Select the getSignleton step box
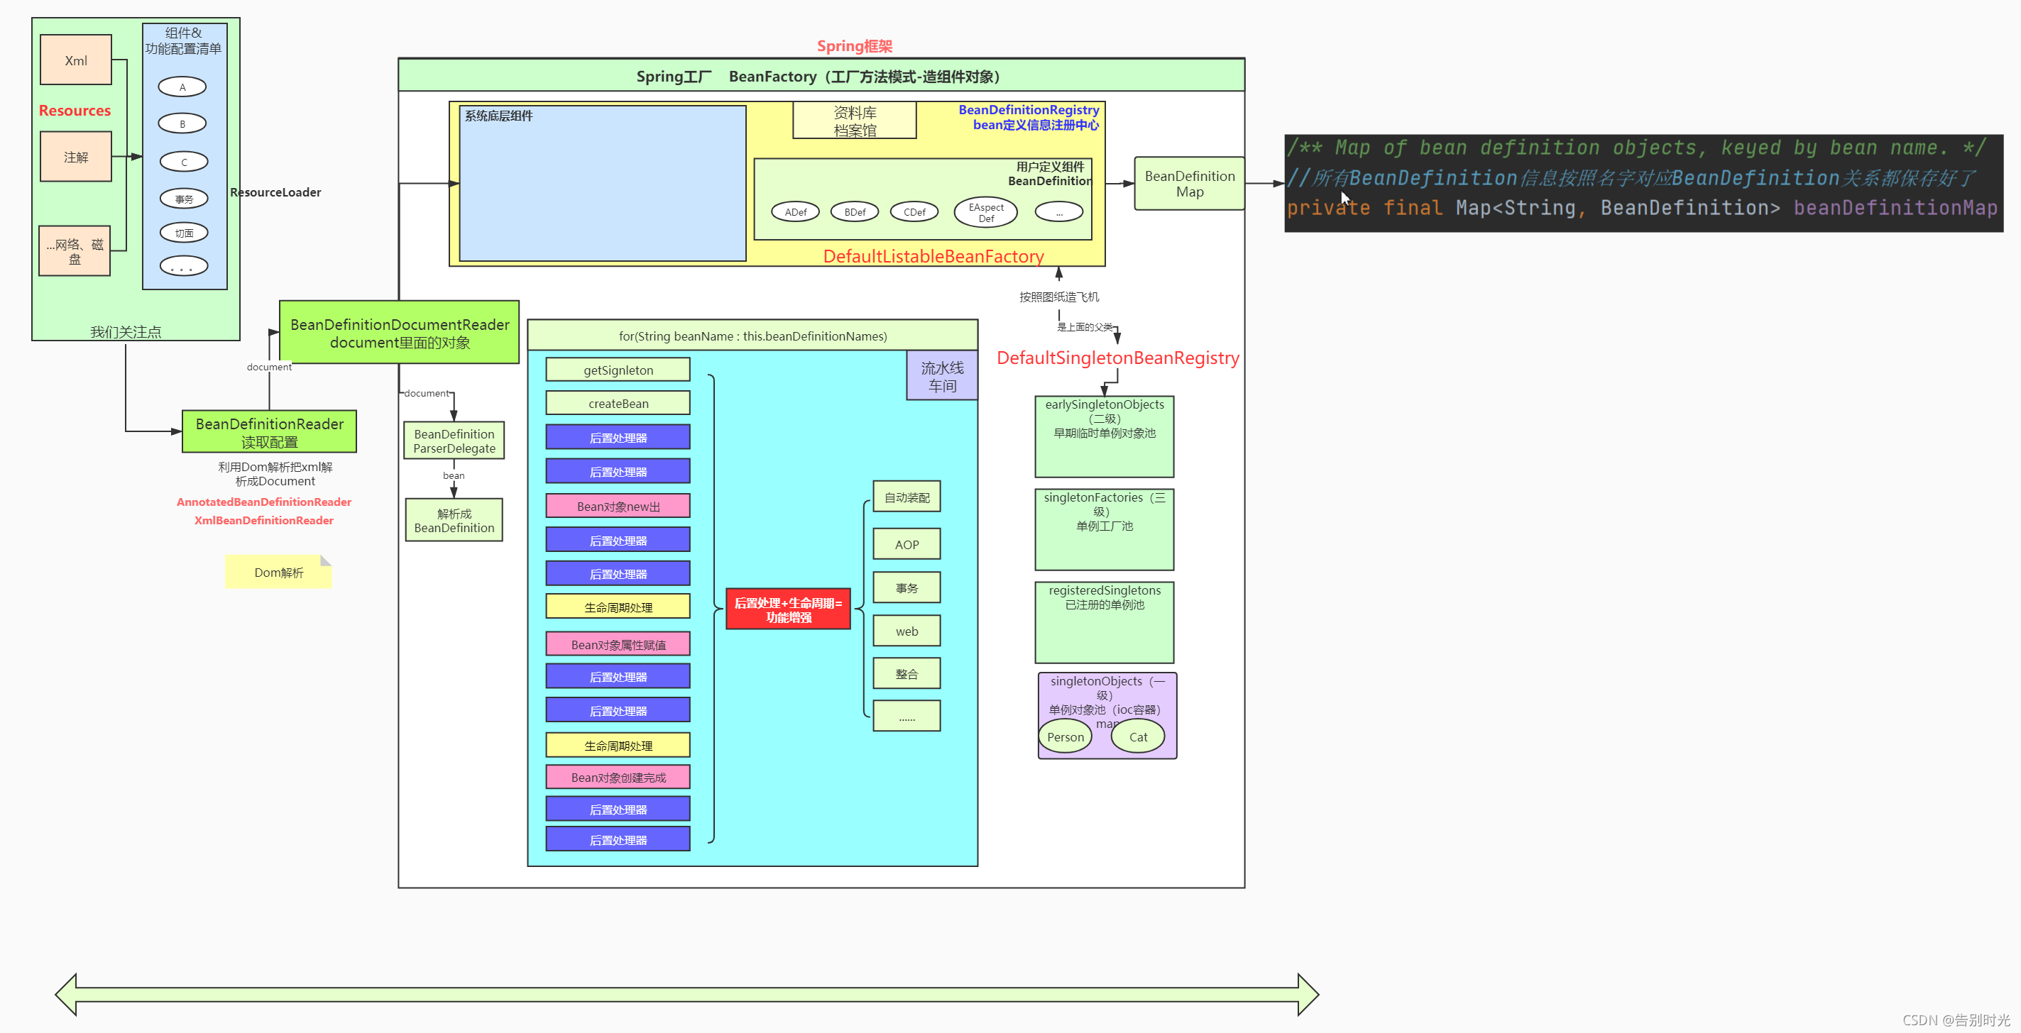The width and height of the screenshot is (2021, 1033). point(618,370)
